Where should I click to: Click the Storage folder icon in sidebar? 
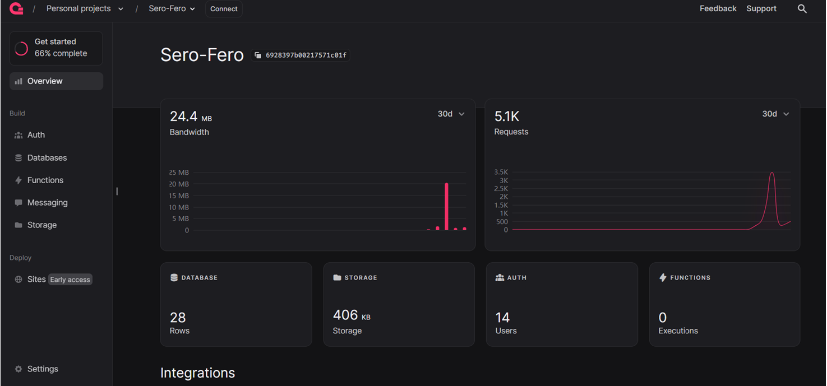click(19, 225)
